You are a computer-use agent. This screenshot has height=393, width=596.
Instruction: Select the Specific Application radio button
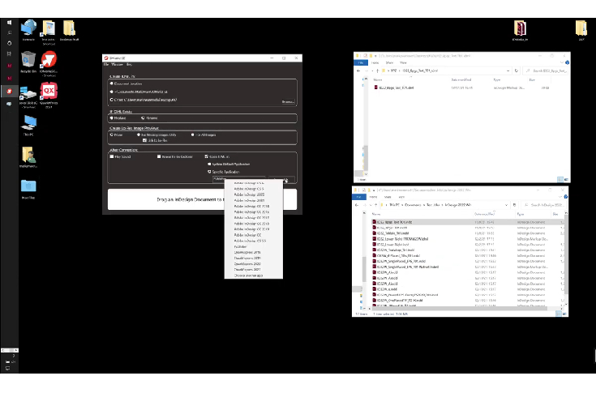click(x=209, y=172)
